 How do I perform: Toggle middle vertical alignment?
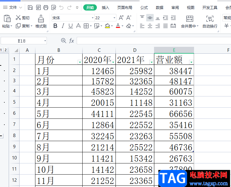(150, 18)
